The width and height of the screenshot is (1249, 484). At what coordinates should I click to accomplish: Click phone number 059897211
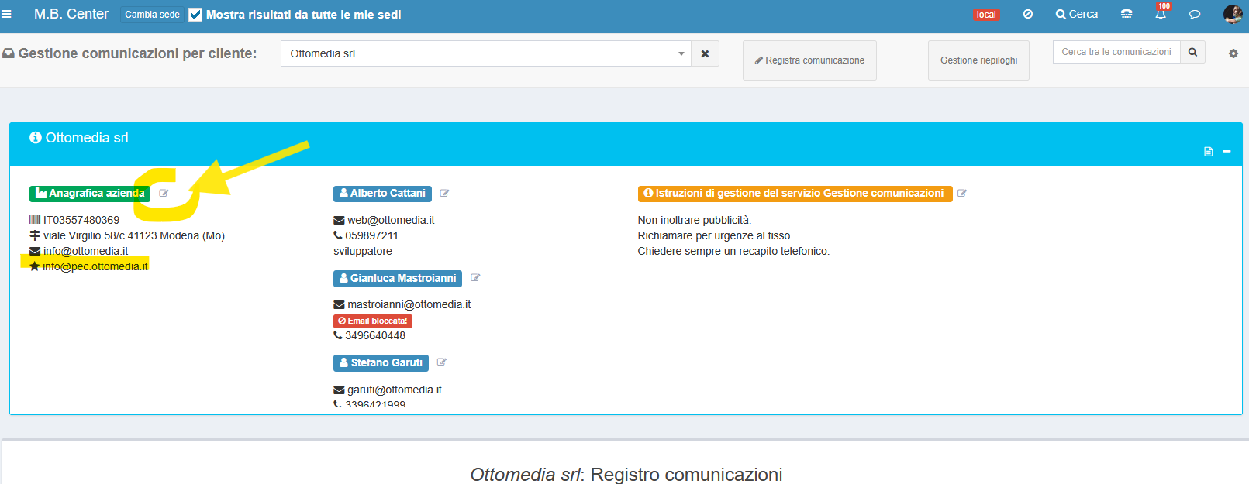pyautogui.click(x=371, y=235)
